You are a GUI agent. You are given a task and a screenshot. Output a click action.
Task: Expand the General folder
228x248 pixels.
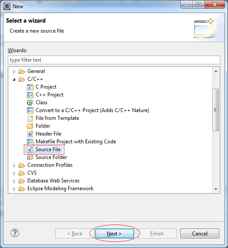pos(14,72)
